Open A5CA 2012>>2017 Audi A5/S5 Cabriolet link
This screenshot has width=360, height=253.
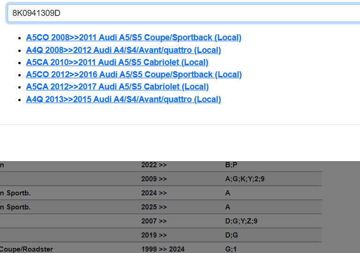coord(117,87)
